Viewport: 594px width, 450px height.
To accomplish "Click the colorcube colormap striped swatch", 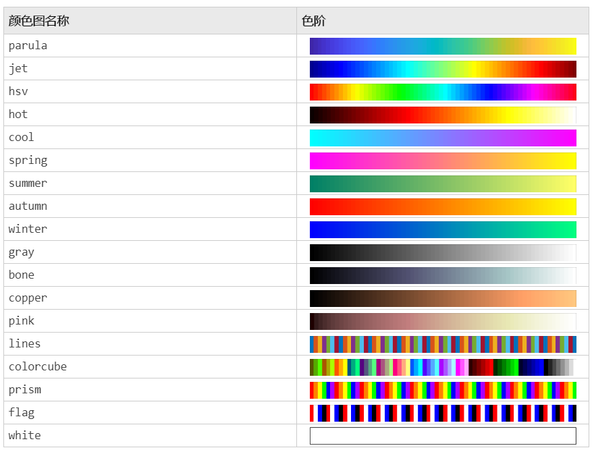I will pyautogui.click(x=442, y=366).
